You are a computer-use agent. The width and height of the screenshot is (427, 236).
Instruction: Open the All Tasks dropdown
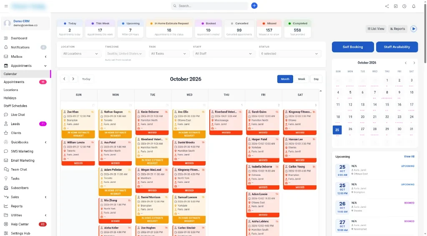[168, 54]
